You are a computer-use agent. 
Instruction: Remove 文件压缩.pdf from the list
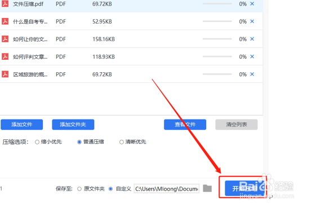point(252,4)
